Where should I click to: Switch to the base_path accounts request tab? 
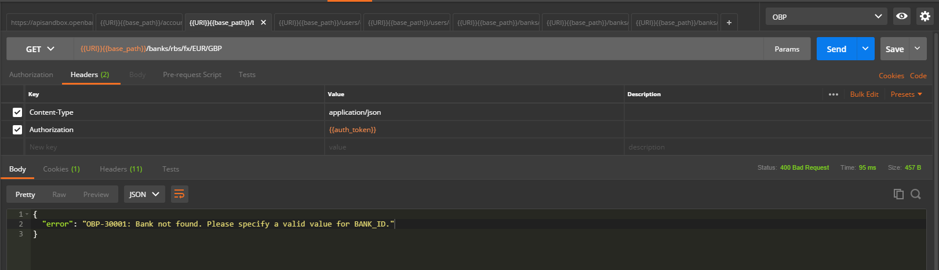139,23
